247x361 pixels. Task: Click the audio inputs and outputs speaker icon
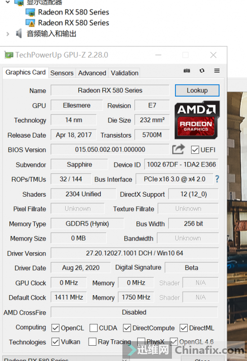point(19,33)
